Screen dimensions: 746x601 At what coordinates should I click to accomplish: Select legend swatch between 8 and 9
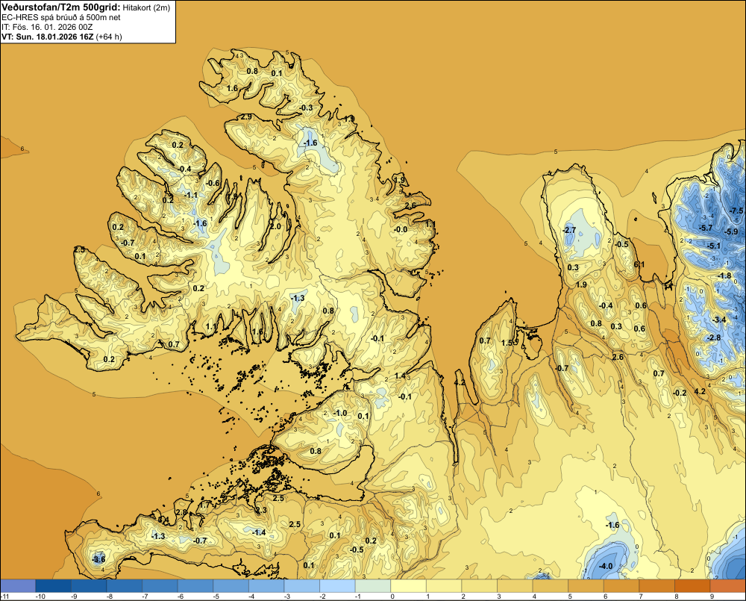[692, 585]
